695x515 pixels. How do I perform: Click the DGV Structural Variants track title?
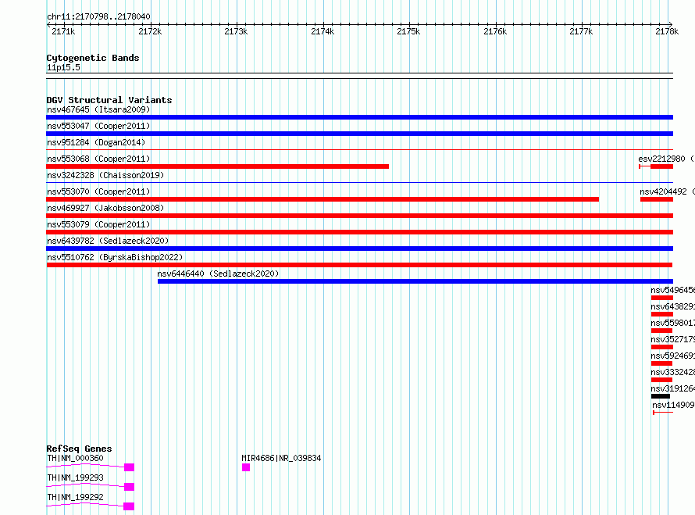tap(109, 100)
